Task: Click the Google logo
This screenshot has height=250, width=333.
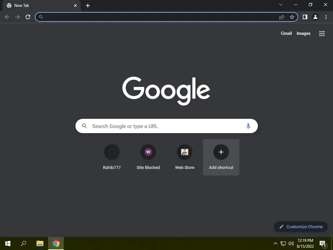Action: pos(166,91)
